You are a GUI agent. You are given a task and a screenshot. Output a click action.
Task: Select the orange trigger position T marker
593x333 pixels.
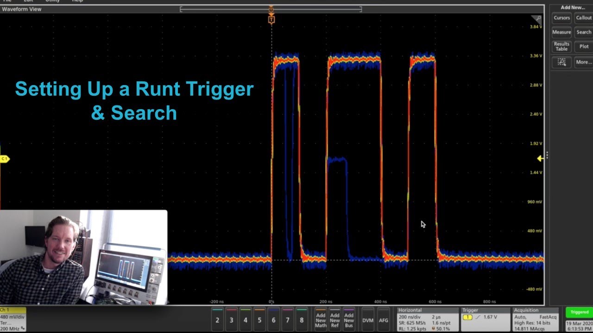point(271,19)
